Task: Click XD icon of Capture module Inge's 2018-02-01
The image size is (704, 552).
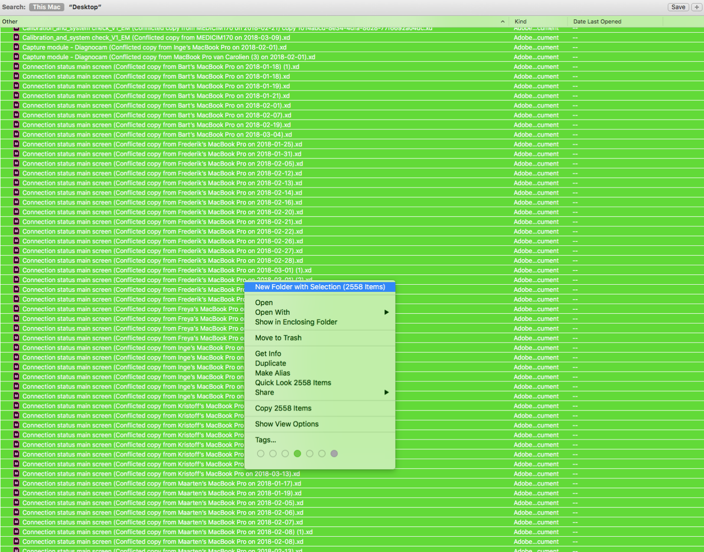Action: pyautogui.click(x=16, y=47)
